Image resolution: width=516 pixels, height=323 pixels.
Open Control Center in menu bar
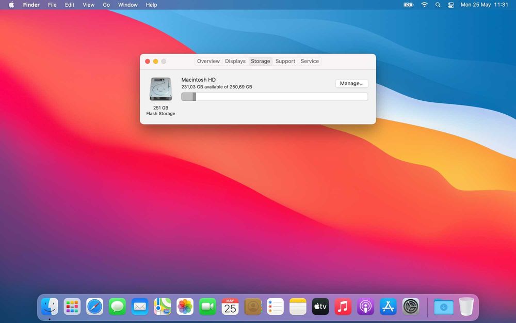pyautogui.click(x=451, y=5)
